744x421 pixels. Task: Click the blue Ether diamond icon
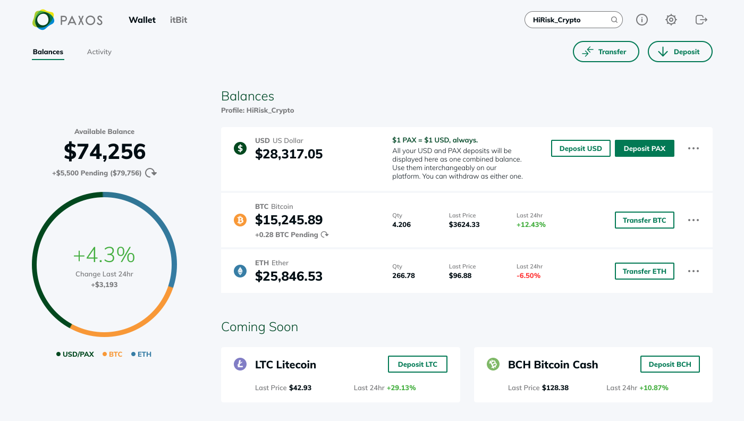click(x=241, y=271)
